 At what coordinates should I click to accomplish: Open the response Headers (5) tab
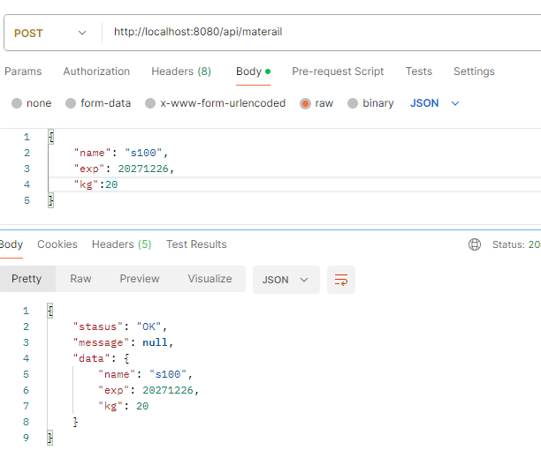[121, 244]
